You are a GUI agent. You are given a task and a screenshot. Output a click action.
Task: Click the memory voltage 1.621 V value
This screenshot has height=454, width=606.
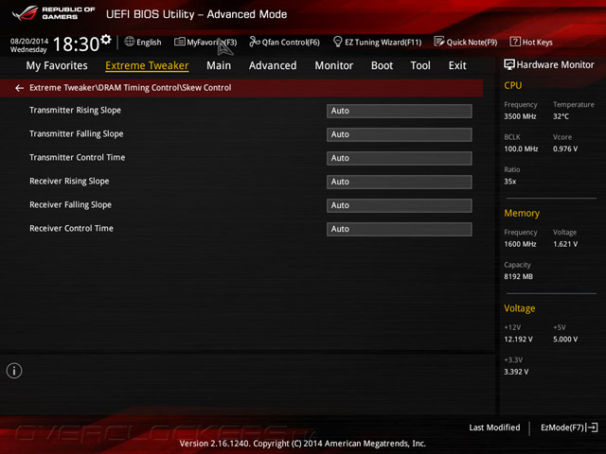565,244
